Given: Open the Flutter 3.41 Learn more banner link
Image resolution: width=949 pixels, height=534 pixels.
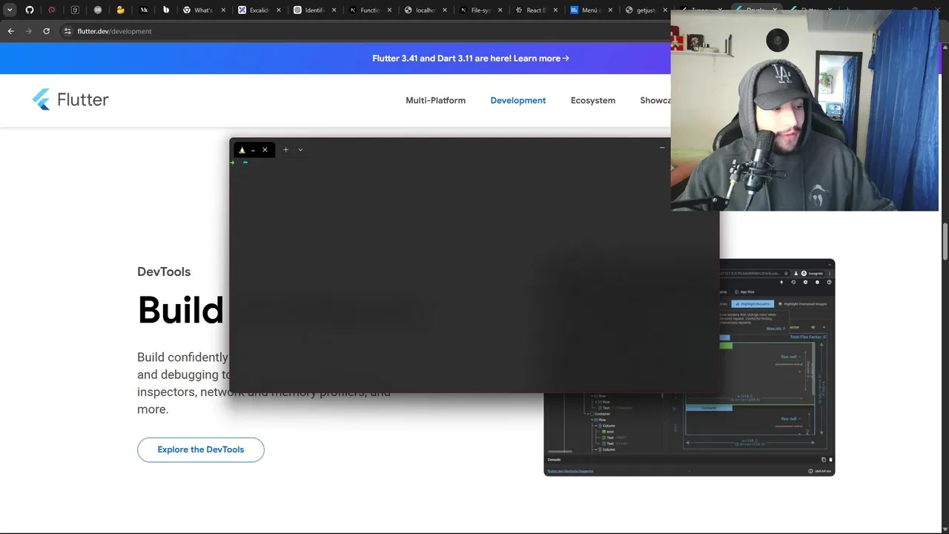Looking at the screenshot, I should click(471, 59).
